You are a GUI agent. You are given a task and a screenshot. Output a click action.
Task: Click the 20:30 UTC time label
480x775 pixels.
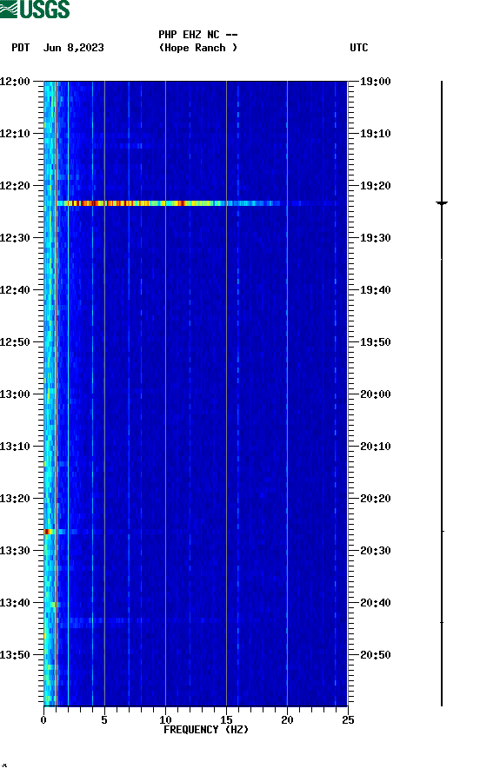click(375, 551)
